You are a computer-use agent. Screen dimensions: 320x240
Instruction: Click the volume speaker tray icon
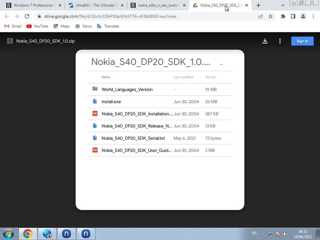tap(286, 234)
